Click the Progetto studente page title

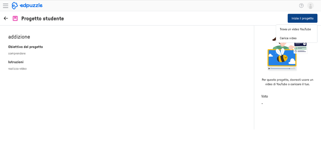(43, 19)
